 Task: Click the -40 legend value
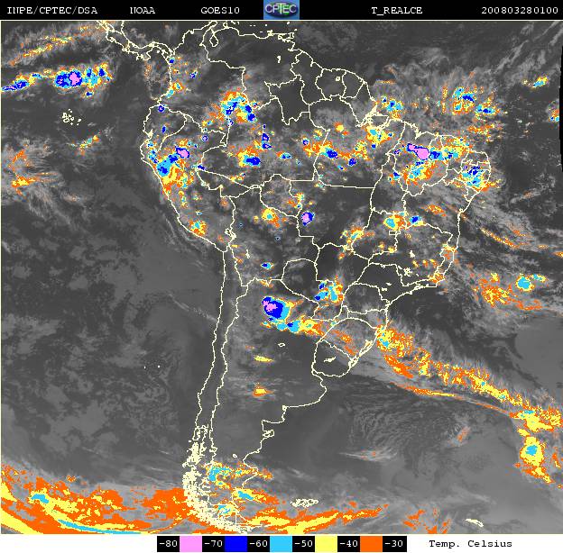click(x=344, y=544)
